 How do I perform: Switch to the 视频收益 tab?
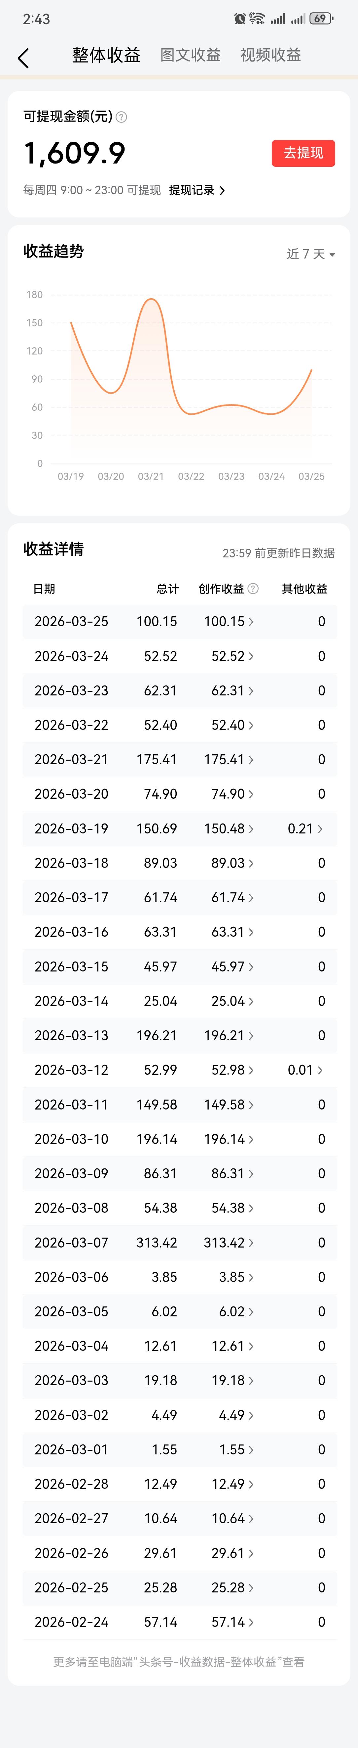(271, 55)
